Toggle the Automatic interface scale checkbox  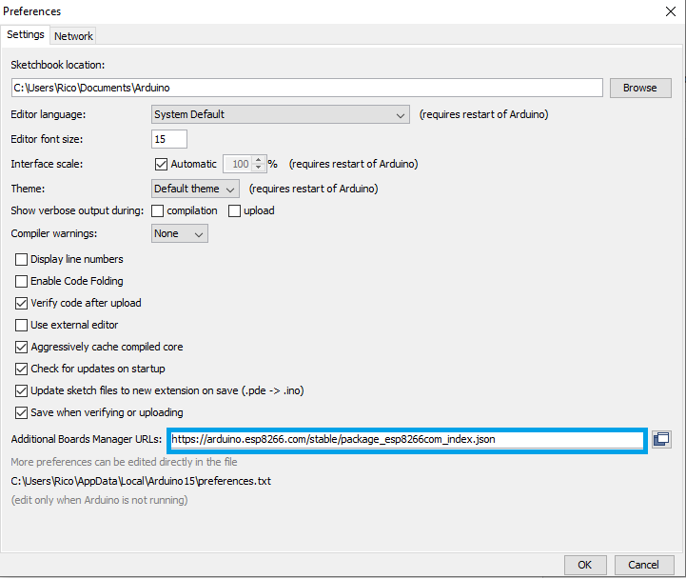[161, 164]
